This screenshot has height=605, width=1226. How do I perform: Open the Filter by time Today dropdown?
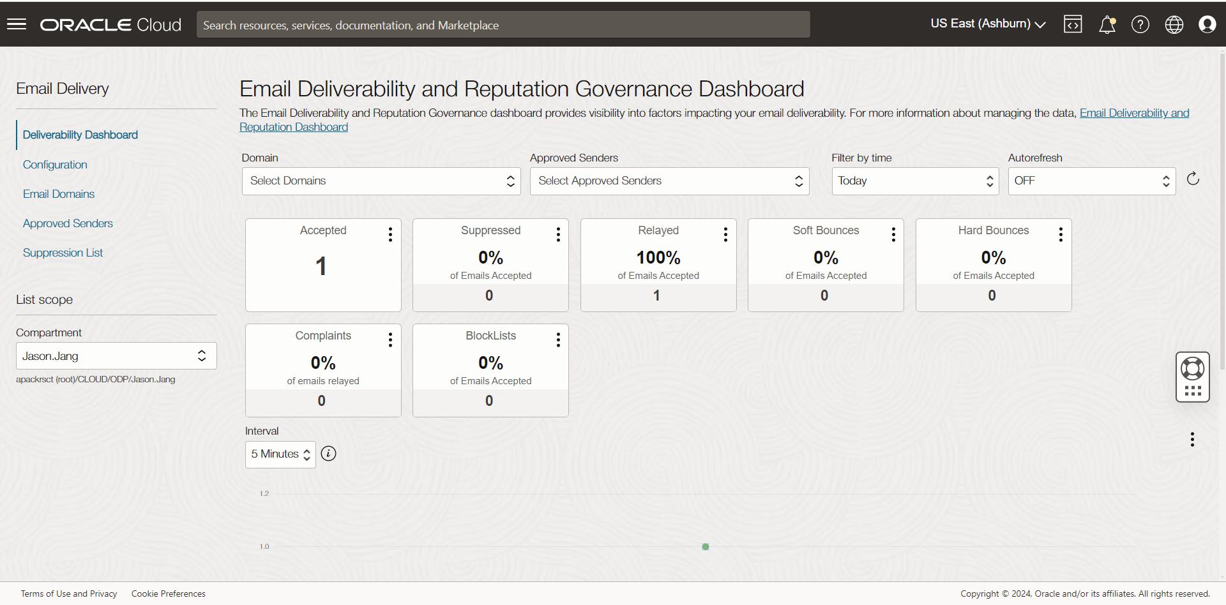(x=915, y=181)
